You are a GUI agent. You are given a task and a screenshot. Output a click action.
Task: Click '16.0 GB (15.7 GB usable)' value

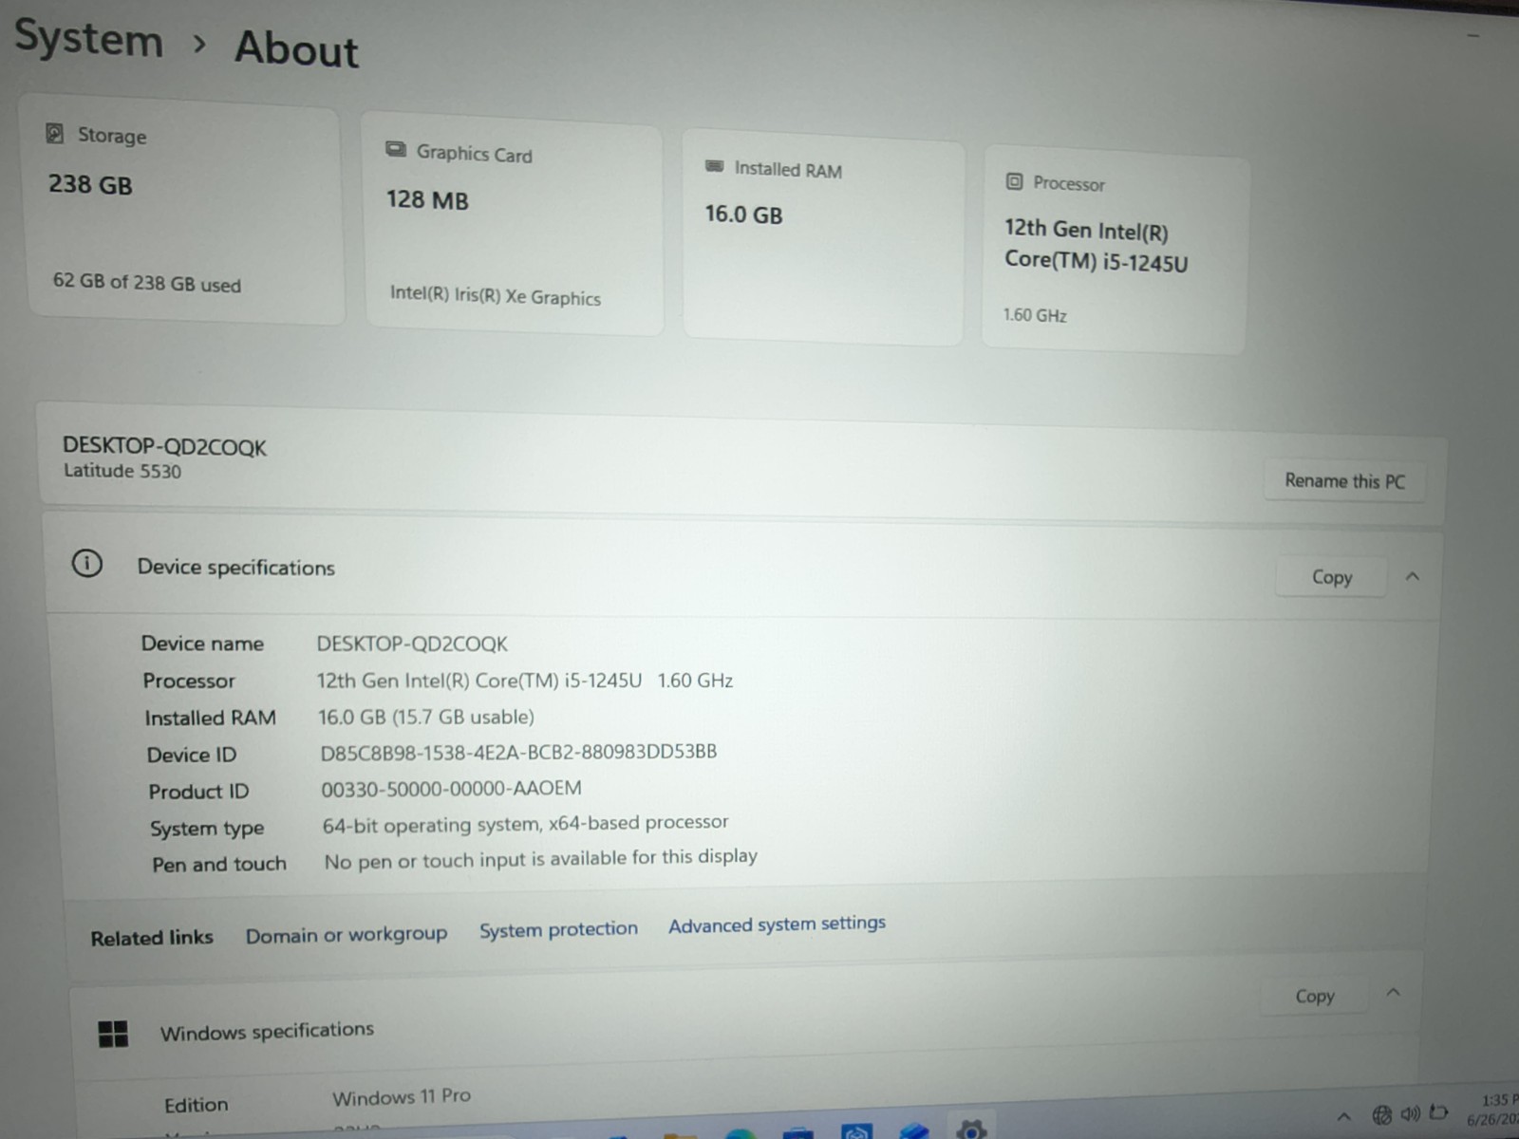426,717
